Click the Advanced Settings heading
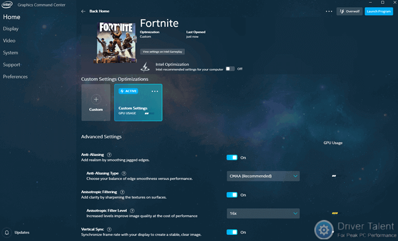 click(101, 137)
